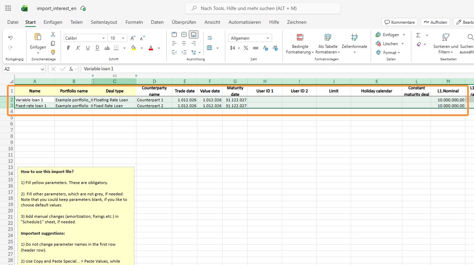474x265 pixels.
Task: Apply the yellow fill color
Action: 134,48
